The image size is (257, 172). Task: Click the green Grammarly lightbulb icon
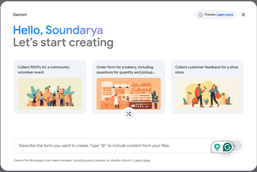(217, 147)
